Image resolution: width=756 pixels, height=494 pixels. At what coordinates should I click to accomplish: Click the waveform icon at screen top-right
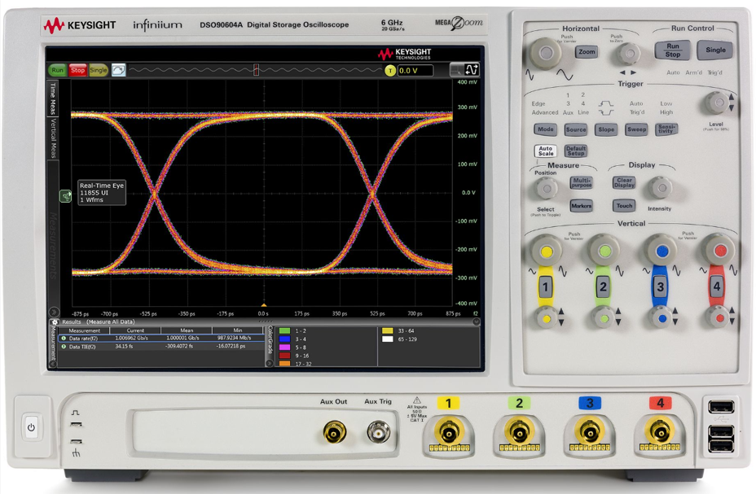pyautogui.click(x=471, y=71)
